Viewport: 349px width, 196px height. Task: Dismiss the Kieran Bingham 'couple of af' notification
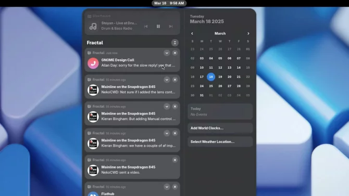click(x=175, y=133)
